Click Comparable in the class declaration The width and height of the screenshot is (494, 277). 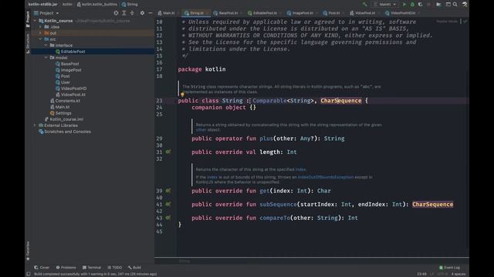coord(269,101)
